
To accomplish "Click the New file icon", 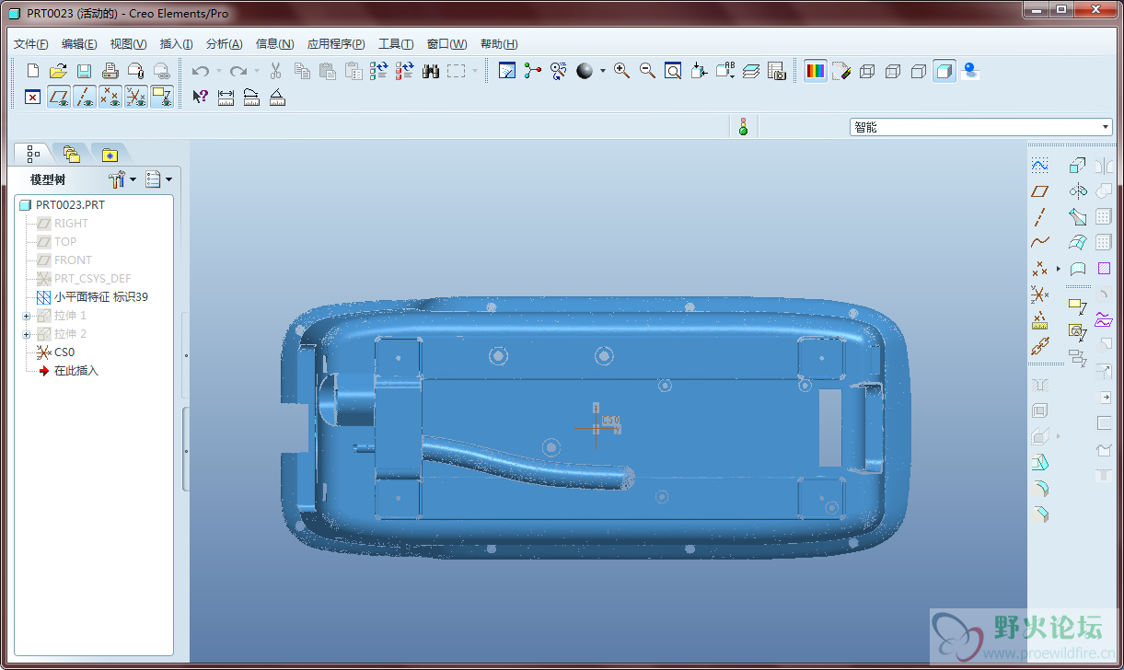I will click(x=33, y=71).
